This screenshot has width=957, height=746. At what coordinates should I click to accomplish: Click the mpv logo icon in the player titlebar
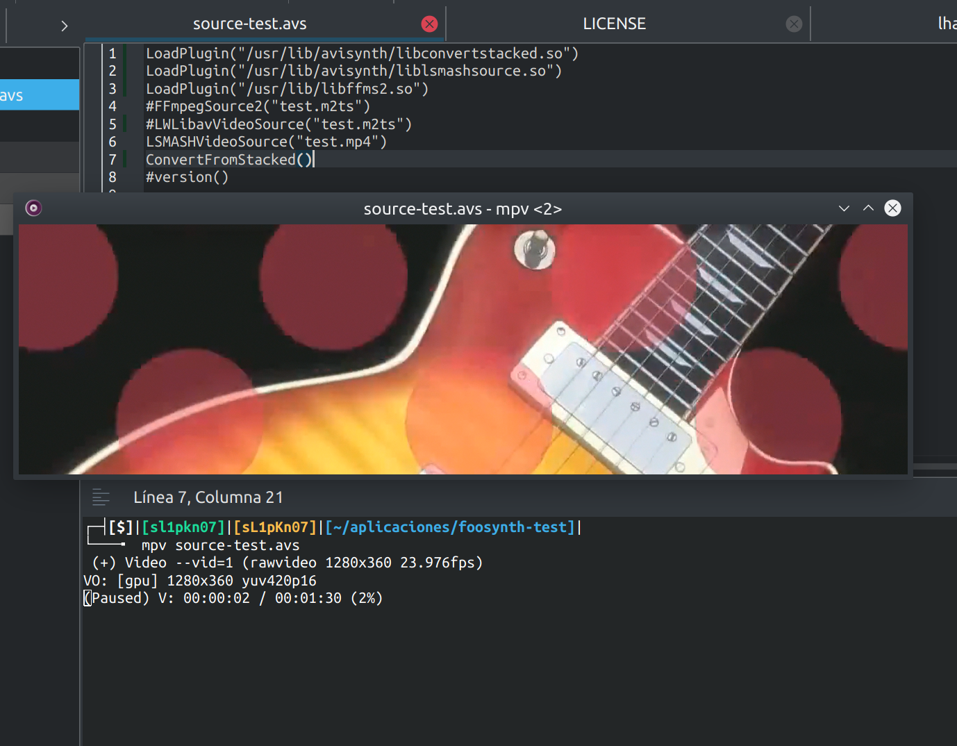[33, 207]
